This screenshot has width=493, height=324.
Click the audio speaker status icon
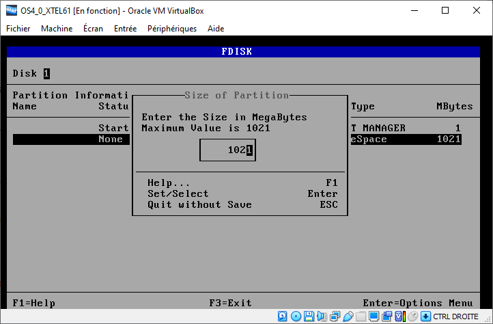[x=322, y=316]
